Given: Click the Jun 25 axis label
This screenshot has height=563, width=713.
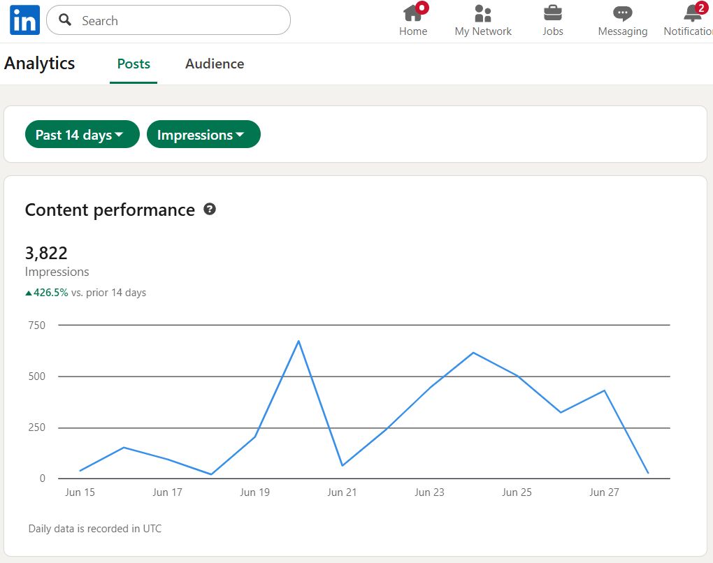Looking at the screenshot, I should [x=517, y=492].
